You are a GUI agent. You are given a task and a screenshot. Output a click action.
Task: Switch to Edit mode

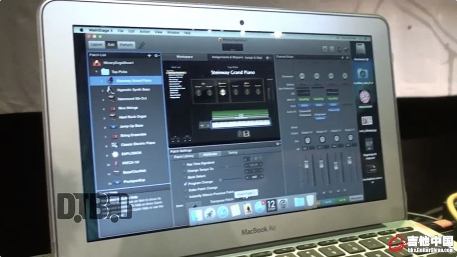click(x=111, y=45)
